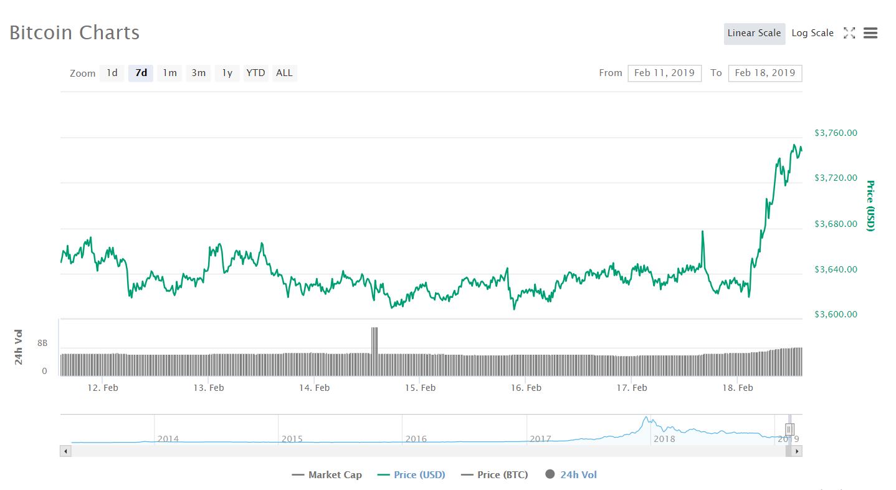Show ALL time range
This screenshot has width=896, height=490.
click(x=284, y=73)
